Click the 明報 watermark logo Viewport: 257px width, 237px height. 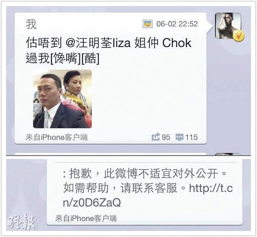pyautogui.click(x=21, y=221)
